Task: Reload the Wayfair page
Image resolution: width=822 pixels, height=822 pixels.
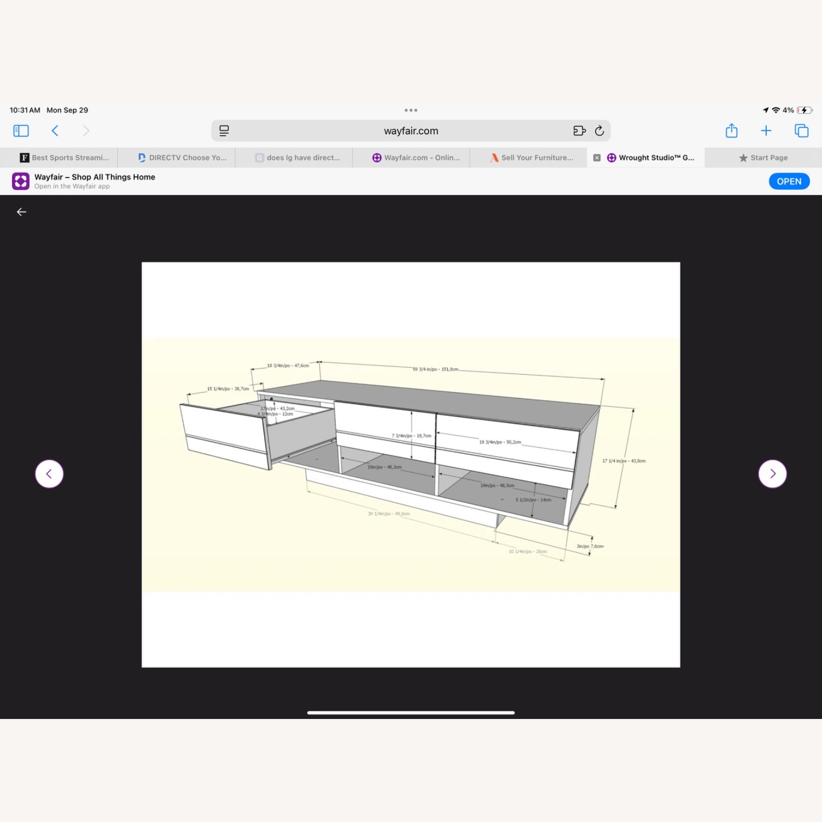Action: point(600,131)
